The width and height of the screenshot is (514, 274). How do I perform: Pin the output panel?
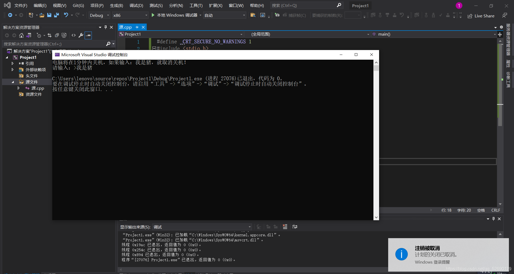(493, 219)
